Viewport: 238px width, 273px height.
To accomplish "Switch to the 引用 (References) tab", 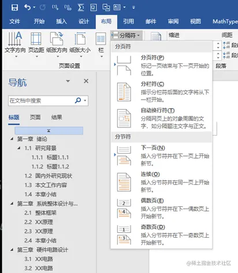I will point(128,21).
